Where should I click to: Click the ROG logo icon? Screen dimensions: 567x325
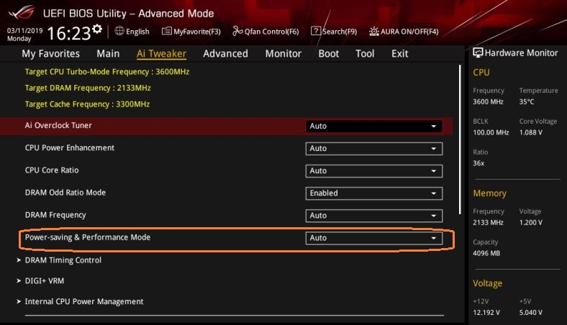click(x=22, y=13)
